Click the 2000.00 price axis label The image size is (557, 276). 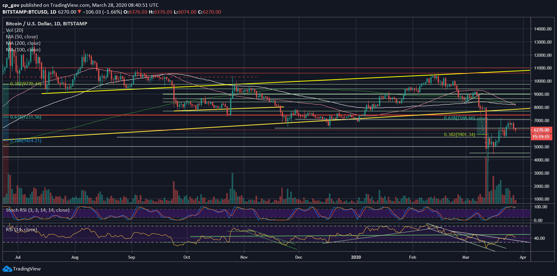pos(542,186)
